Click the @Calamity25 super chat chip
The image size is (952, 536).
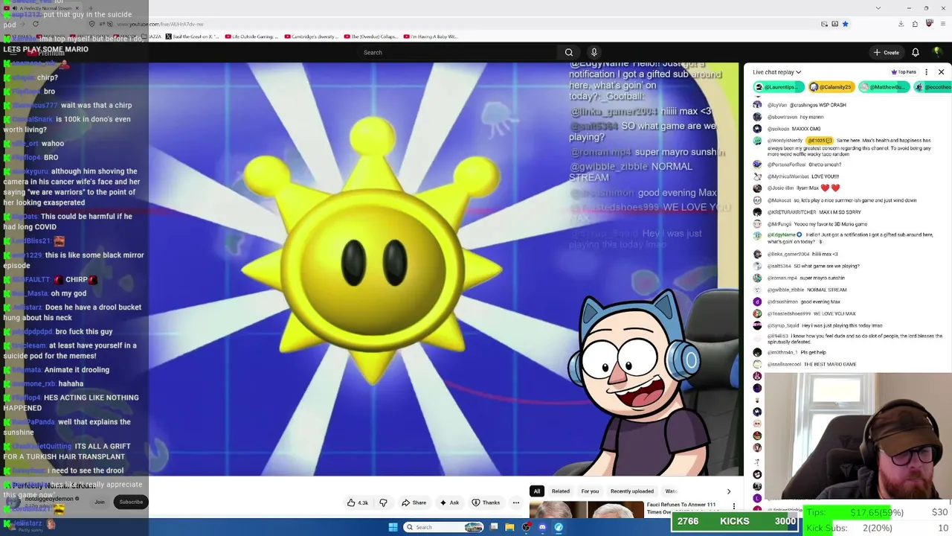click(831, 87)
